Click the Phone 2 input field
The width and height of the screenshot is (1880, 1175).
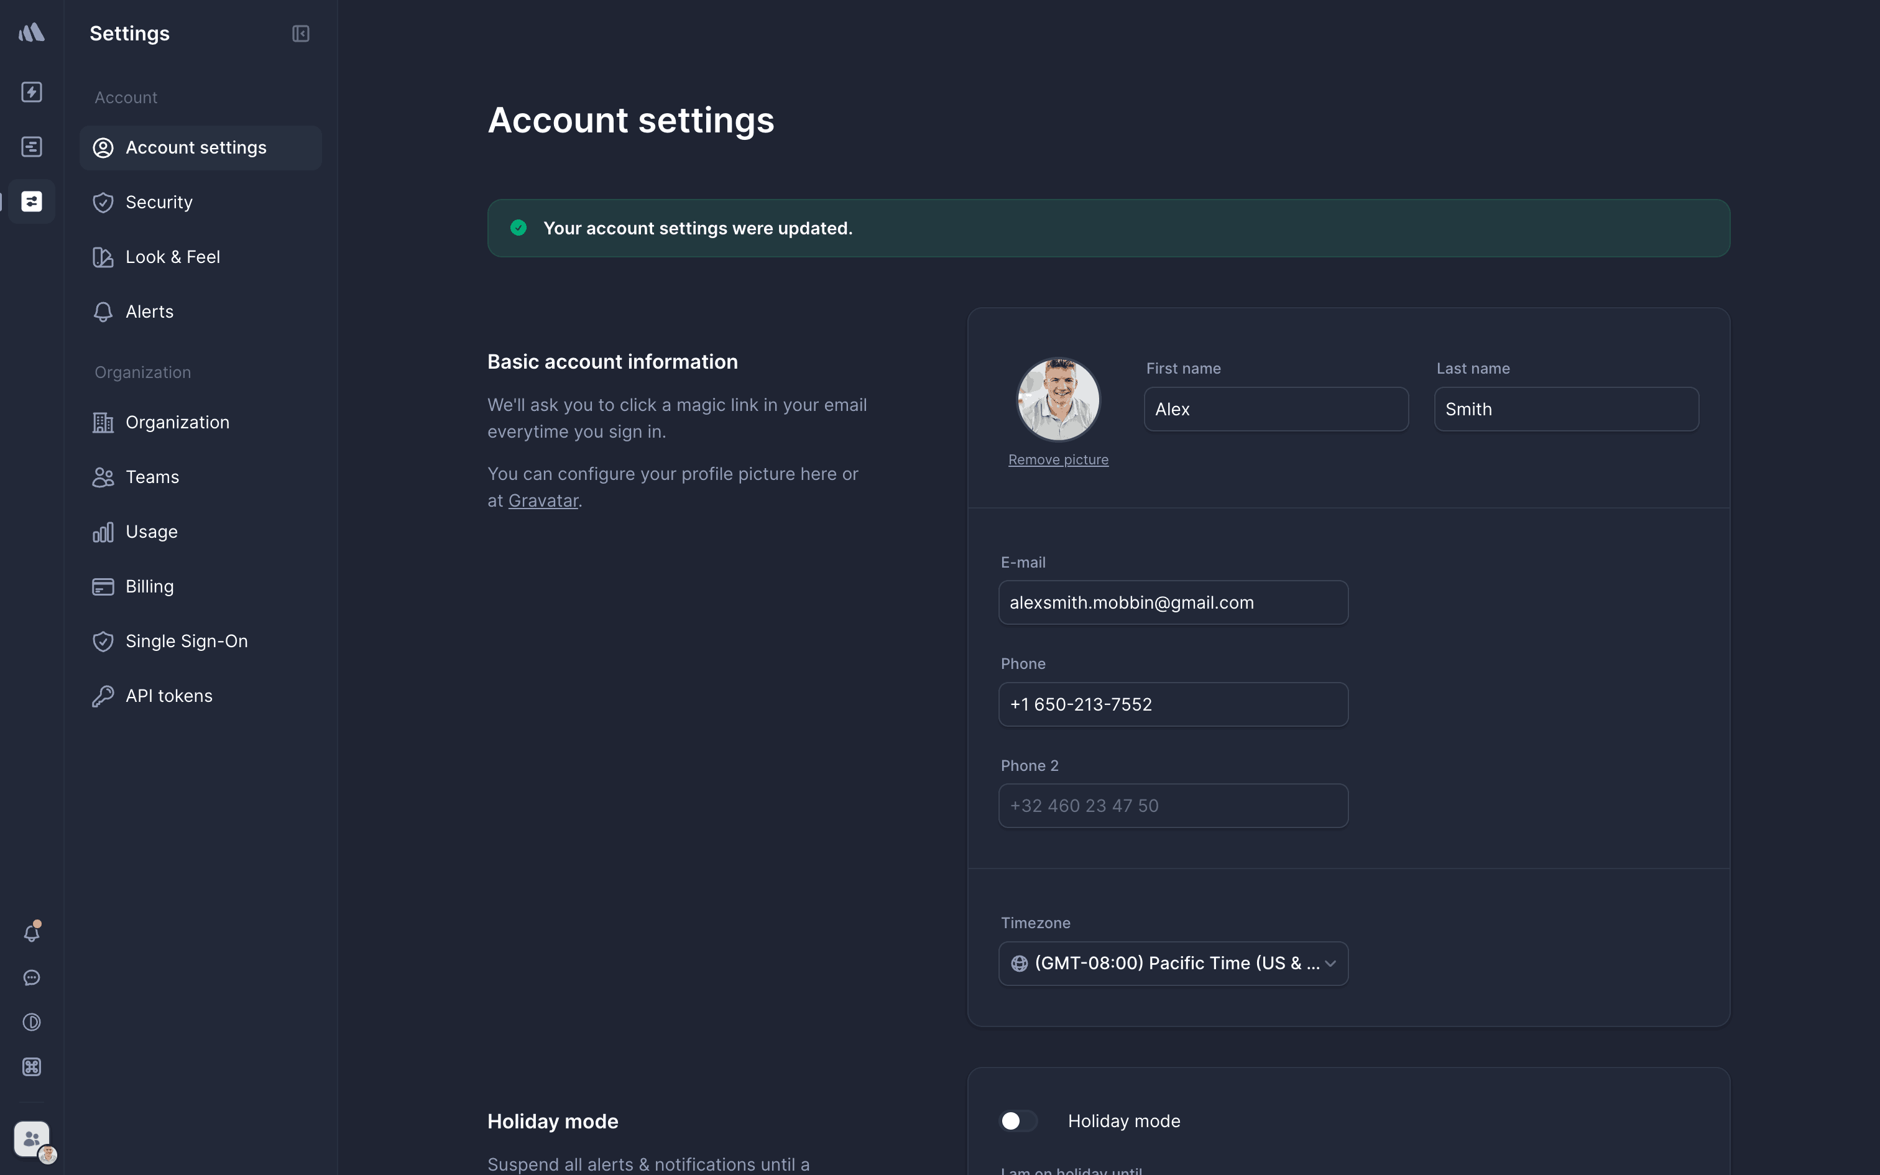pyautogui.click(x=1173, y=806)
